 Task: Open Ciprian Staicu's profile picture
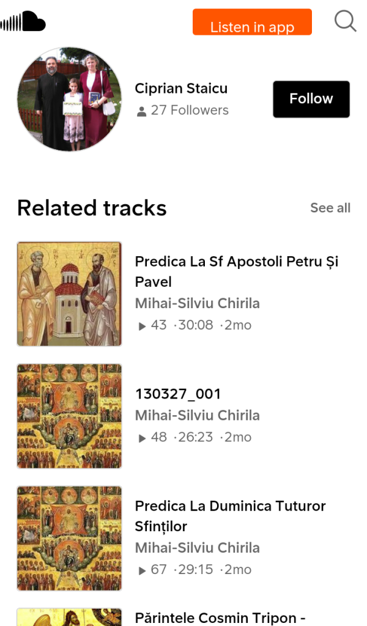(x=69, y=99)
